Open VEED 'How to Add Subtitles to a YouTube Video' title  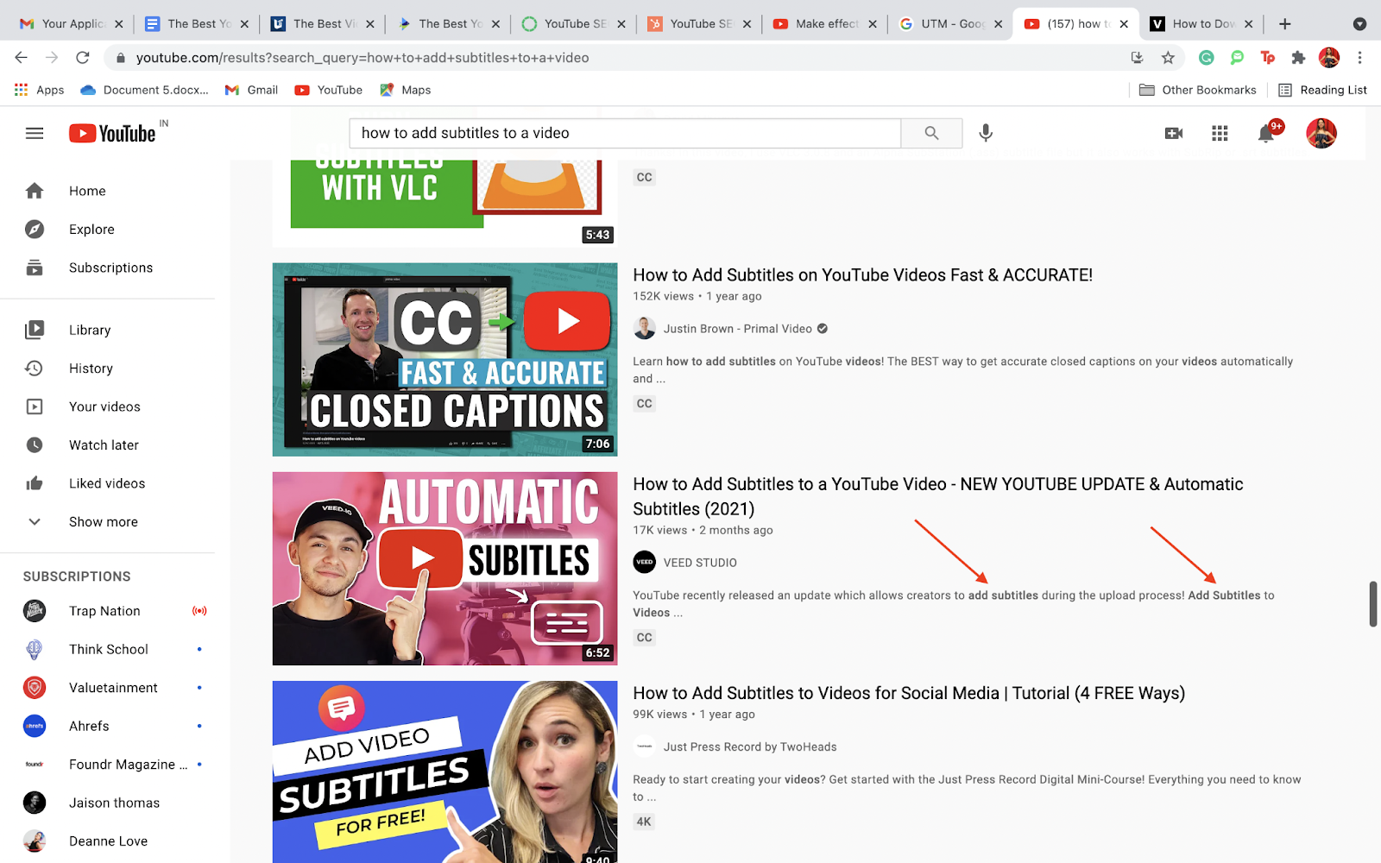[x=938, y=496]
